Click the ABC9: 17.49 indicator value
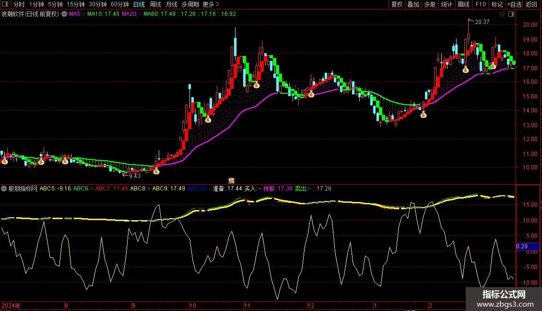The width and height of the screenshot is (542, 311). pos(169,189)
